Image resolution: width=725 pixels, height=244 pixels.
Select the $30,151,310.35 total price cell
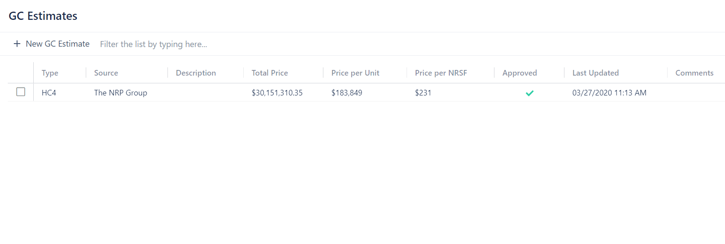click(x=277, y=93)
